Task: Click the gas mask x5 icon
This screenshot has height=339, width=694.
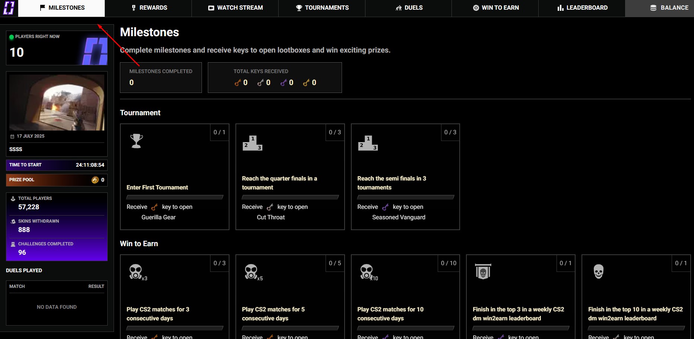Action: point(251,271)
